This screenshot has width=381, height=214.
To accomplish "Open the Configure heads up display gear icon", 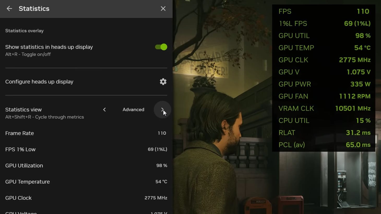I will pyautogui.click(x=163, y=82).
